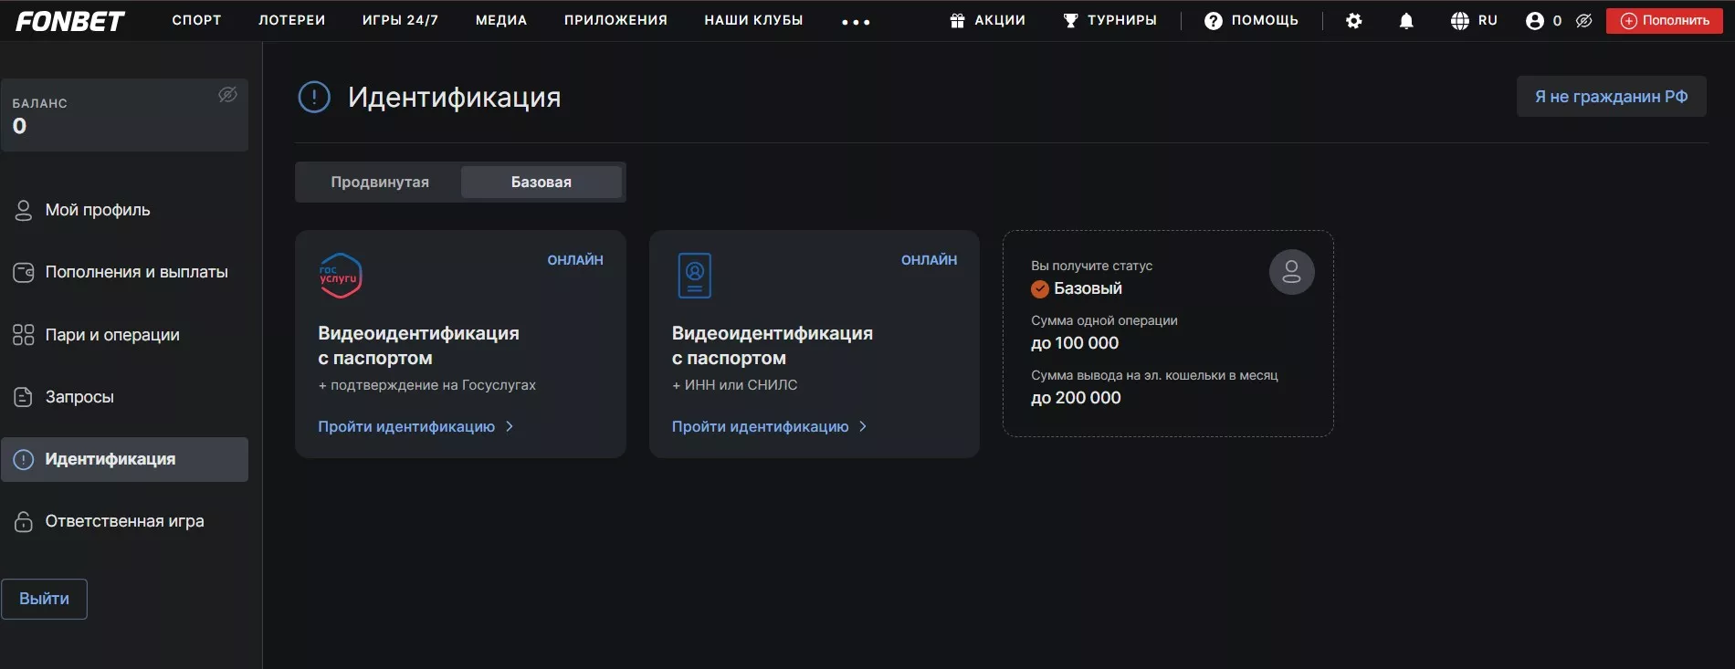Image resolution: width=1735 pixels, height=669 pixels.
Task: Click Я не гражданин РФ button
Action: click(x=1611, y=97)
